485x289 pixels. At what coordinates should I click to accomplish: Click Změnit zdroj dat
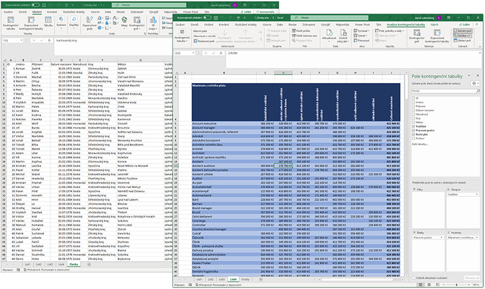[x=343, y=36]
